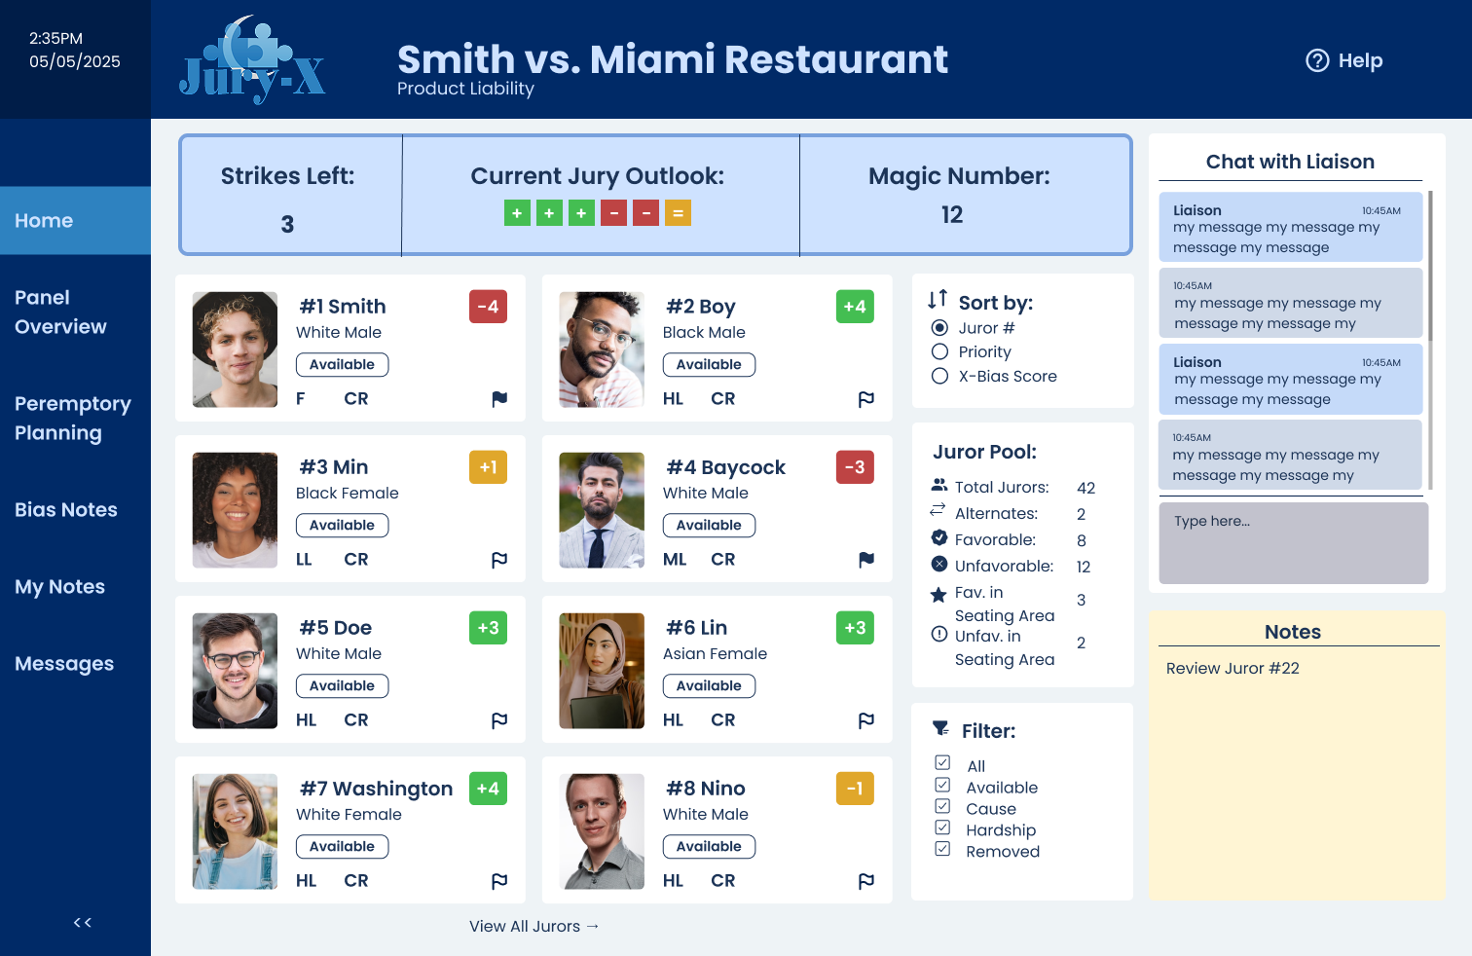Flag juror #2 Boy

pos(866,398)
